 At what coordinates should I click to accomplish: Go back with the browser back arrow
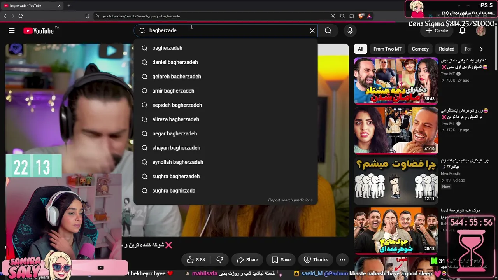click(x=5, y=16)
